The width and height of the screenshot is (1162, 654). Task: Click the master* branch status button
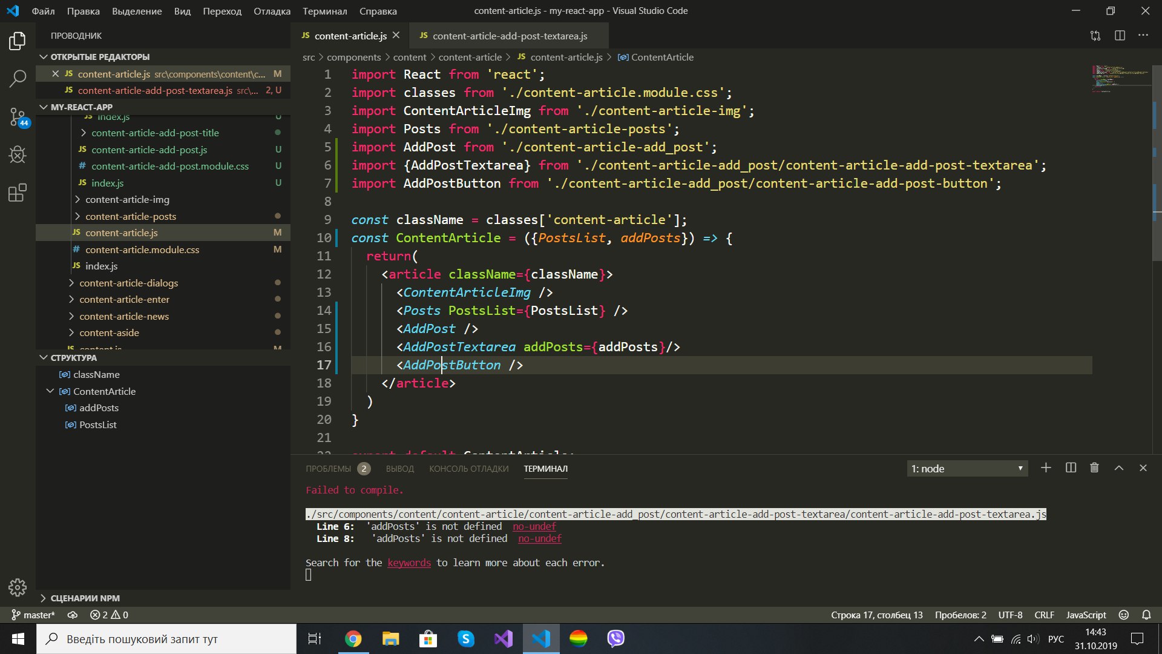tap(33, 615)
